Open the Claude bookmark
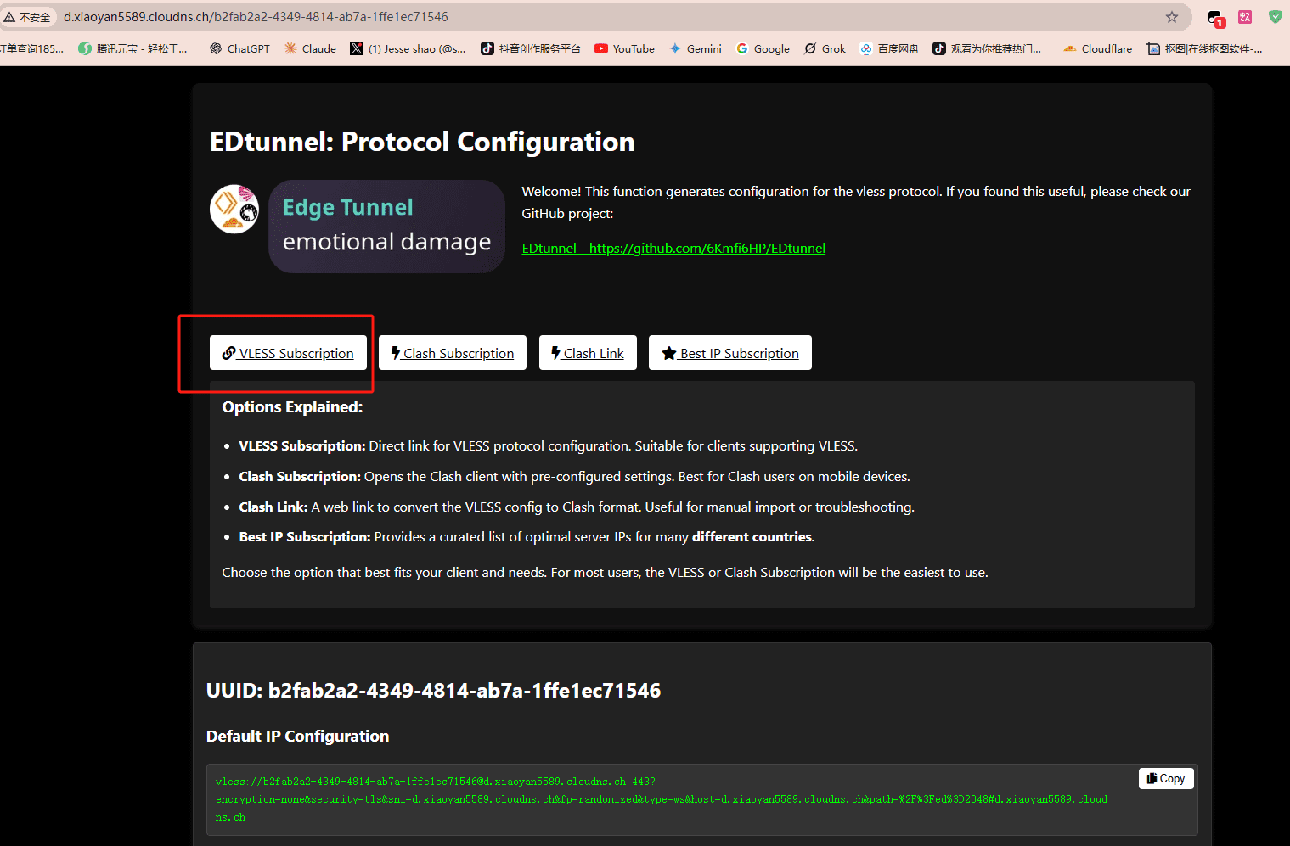This screenshot has width=1290, height=846. 310,49
